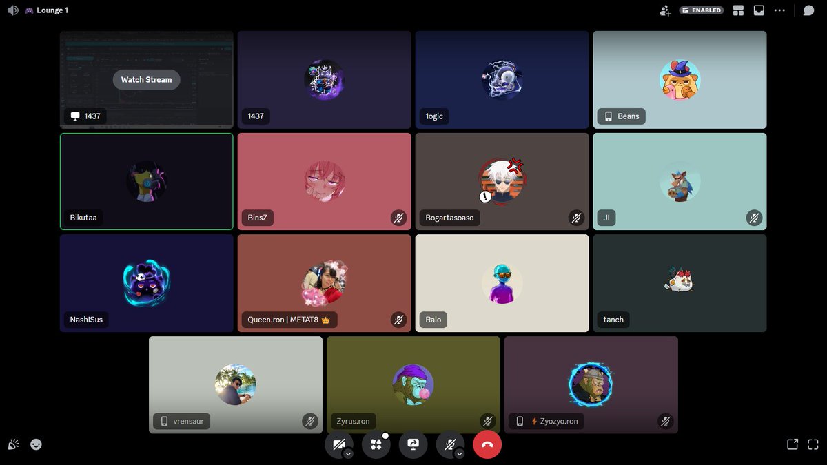Click the Zyozyo.ron user avatar

591,384
